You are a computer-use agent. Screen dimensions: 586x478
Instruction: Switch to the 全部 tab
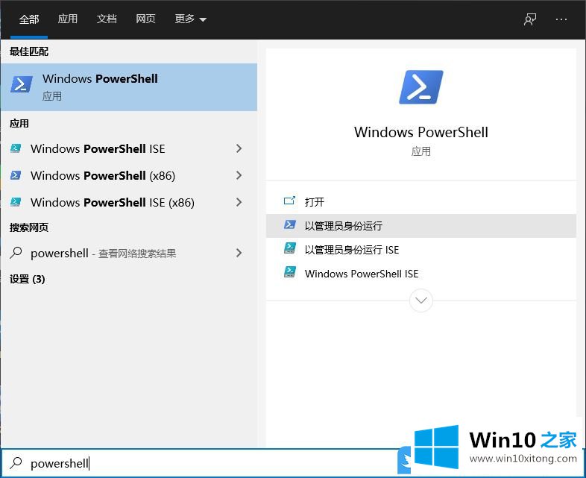click(29, 19)
